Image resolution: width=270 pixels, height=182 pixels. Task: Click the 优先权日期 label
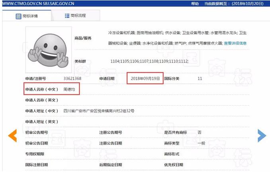tap(174, 165)
